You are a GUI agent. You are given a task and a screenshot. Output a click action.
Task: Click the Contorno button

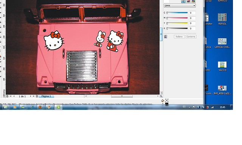tap(191, 37)
